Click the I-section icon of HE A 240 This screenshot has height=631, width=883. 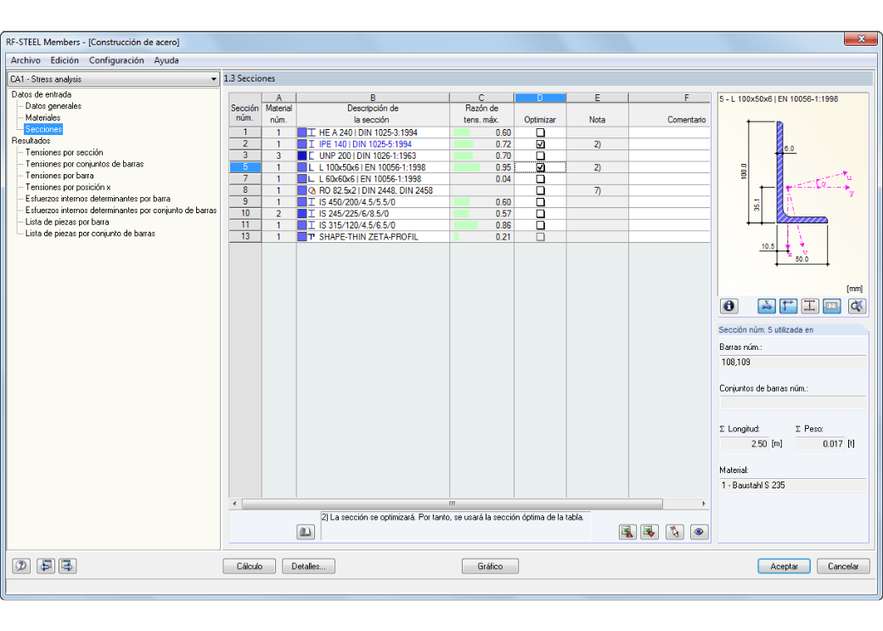tap(312, 132)
